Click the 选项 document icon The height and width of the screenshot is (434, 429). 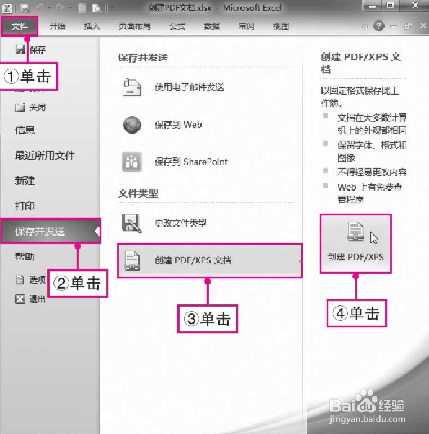tap(20, 280)
